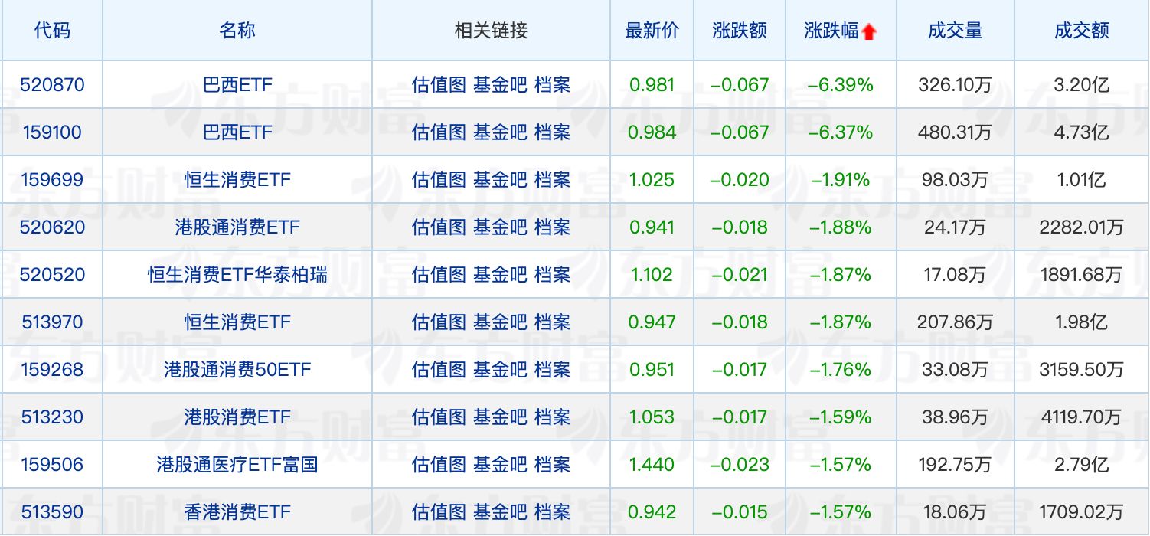Screen dimensions: 1150x536
Task: Open 巴西ETF link in the 159100 row
Action: tap(237, 132)
